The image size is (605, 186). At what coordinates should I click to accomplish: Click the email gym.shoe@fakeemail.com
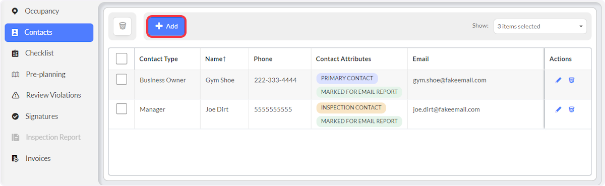coord(450,80)
